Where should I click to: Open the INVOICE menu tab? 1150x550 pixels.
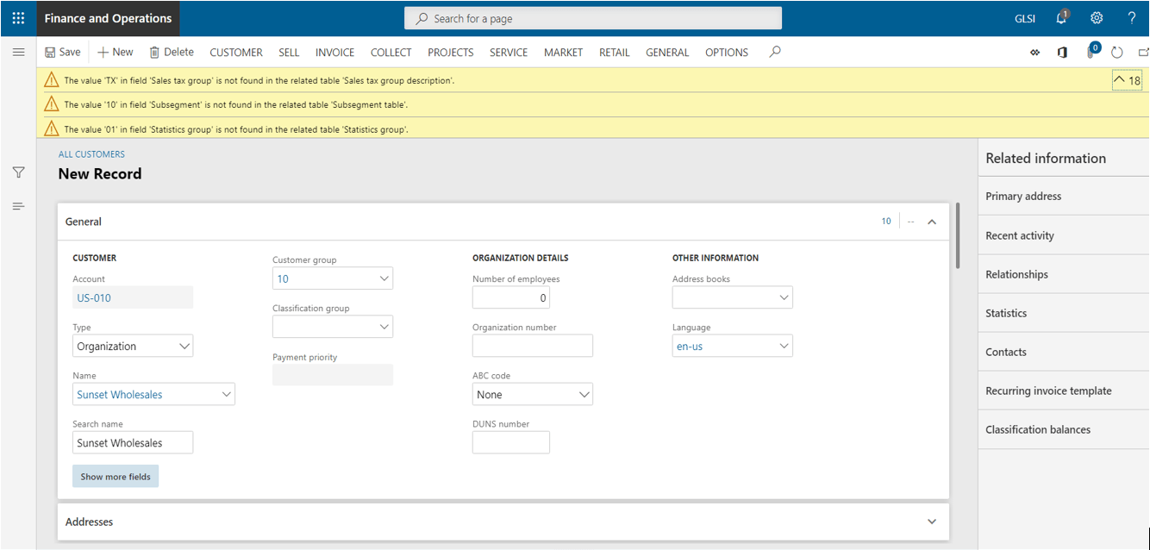coord(334,53)
